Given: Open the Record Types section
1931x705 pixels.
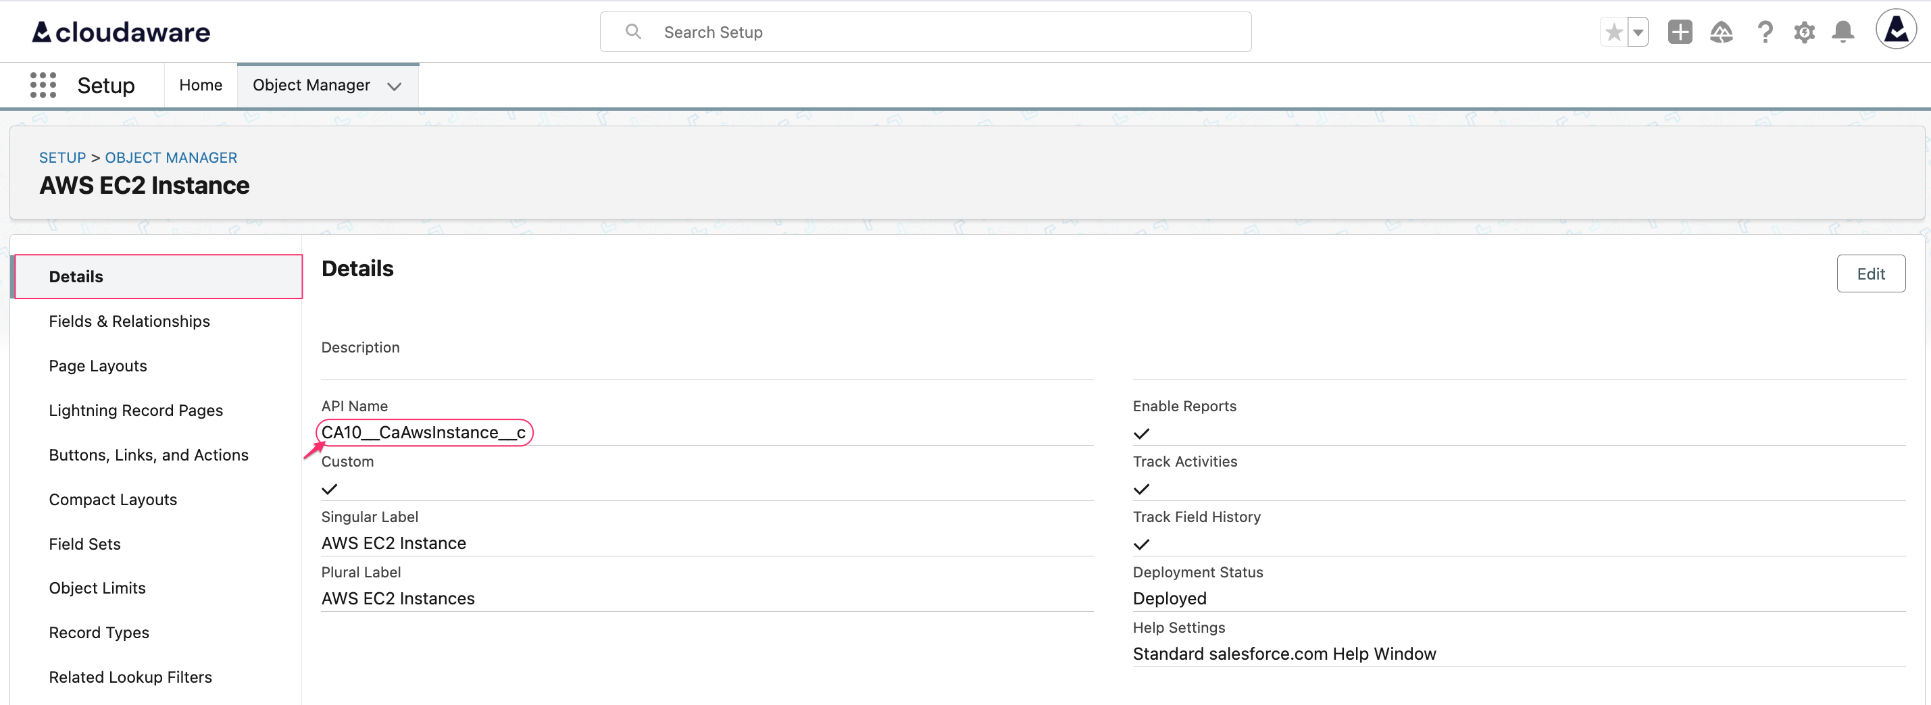Looking at the screenshot, I should coord(99,632).
